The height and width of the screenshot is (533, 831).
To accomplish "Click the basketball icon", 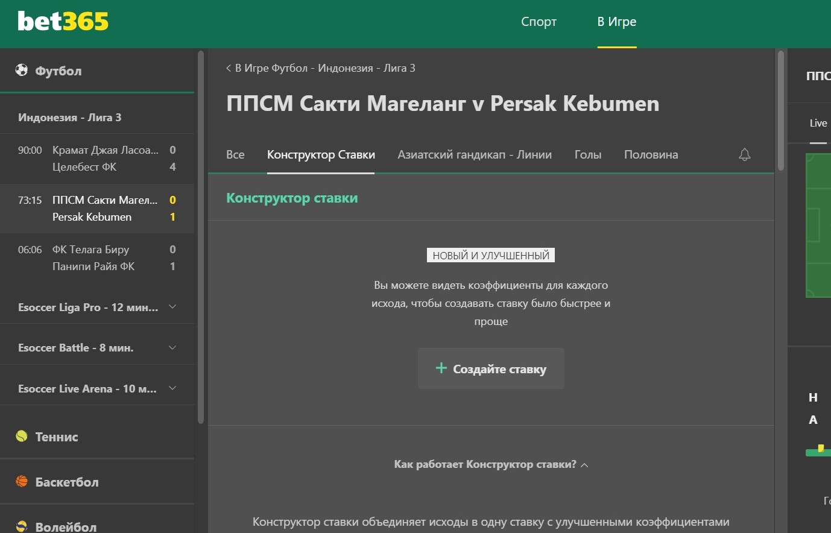I will pos(22,481).
